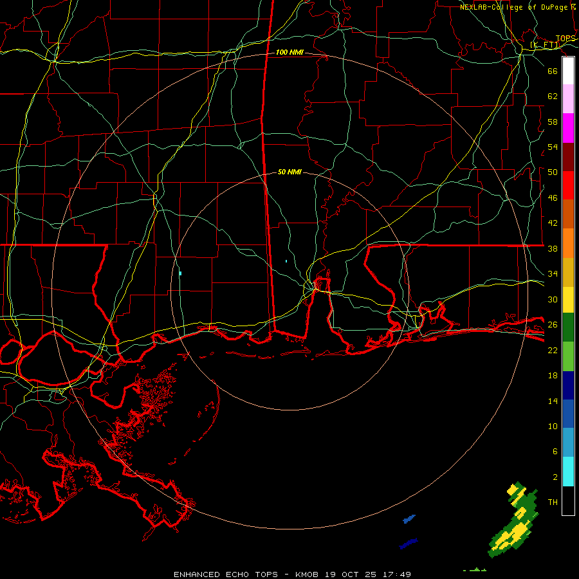Click the legend value 62
This screenshot has height=579, width=579.
(x=553, y=96)
